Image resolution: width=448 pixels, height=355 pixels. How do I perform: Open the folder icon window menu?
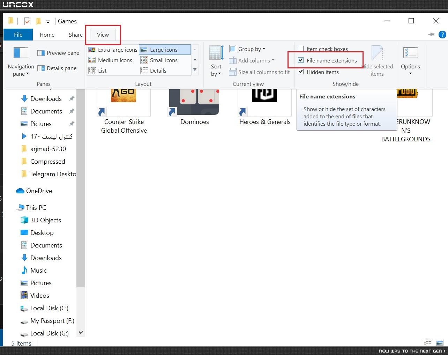pyautogui.click(x=11, y=21)
